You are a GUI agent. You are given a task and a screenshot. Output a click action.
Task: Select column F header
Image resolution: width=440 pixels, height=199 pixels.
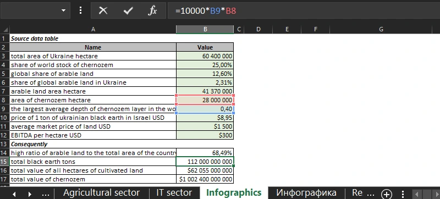(x=315, y=30)
